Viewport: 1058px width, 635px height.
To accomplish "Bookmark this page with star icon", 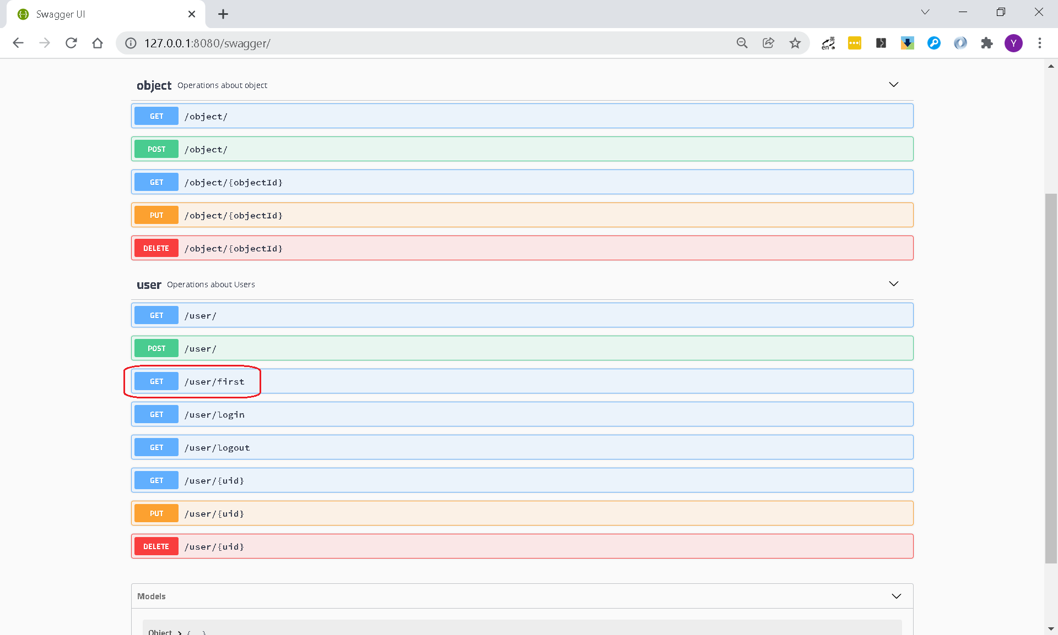I will (x=795, y=43).
